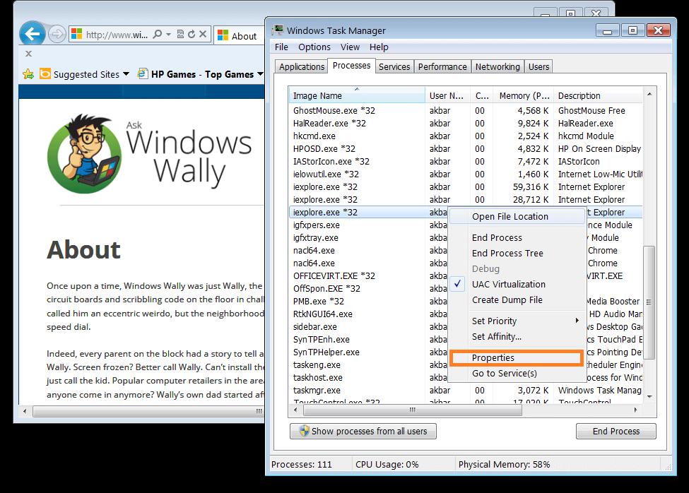The height and width of the screenshot is (493, 689).
Task: Switch to the Performance tab
Action: click(x=442, y=66)
